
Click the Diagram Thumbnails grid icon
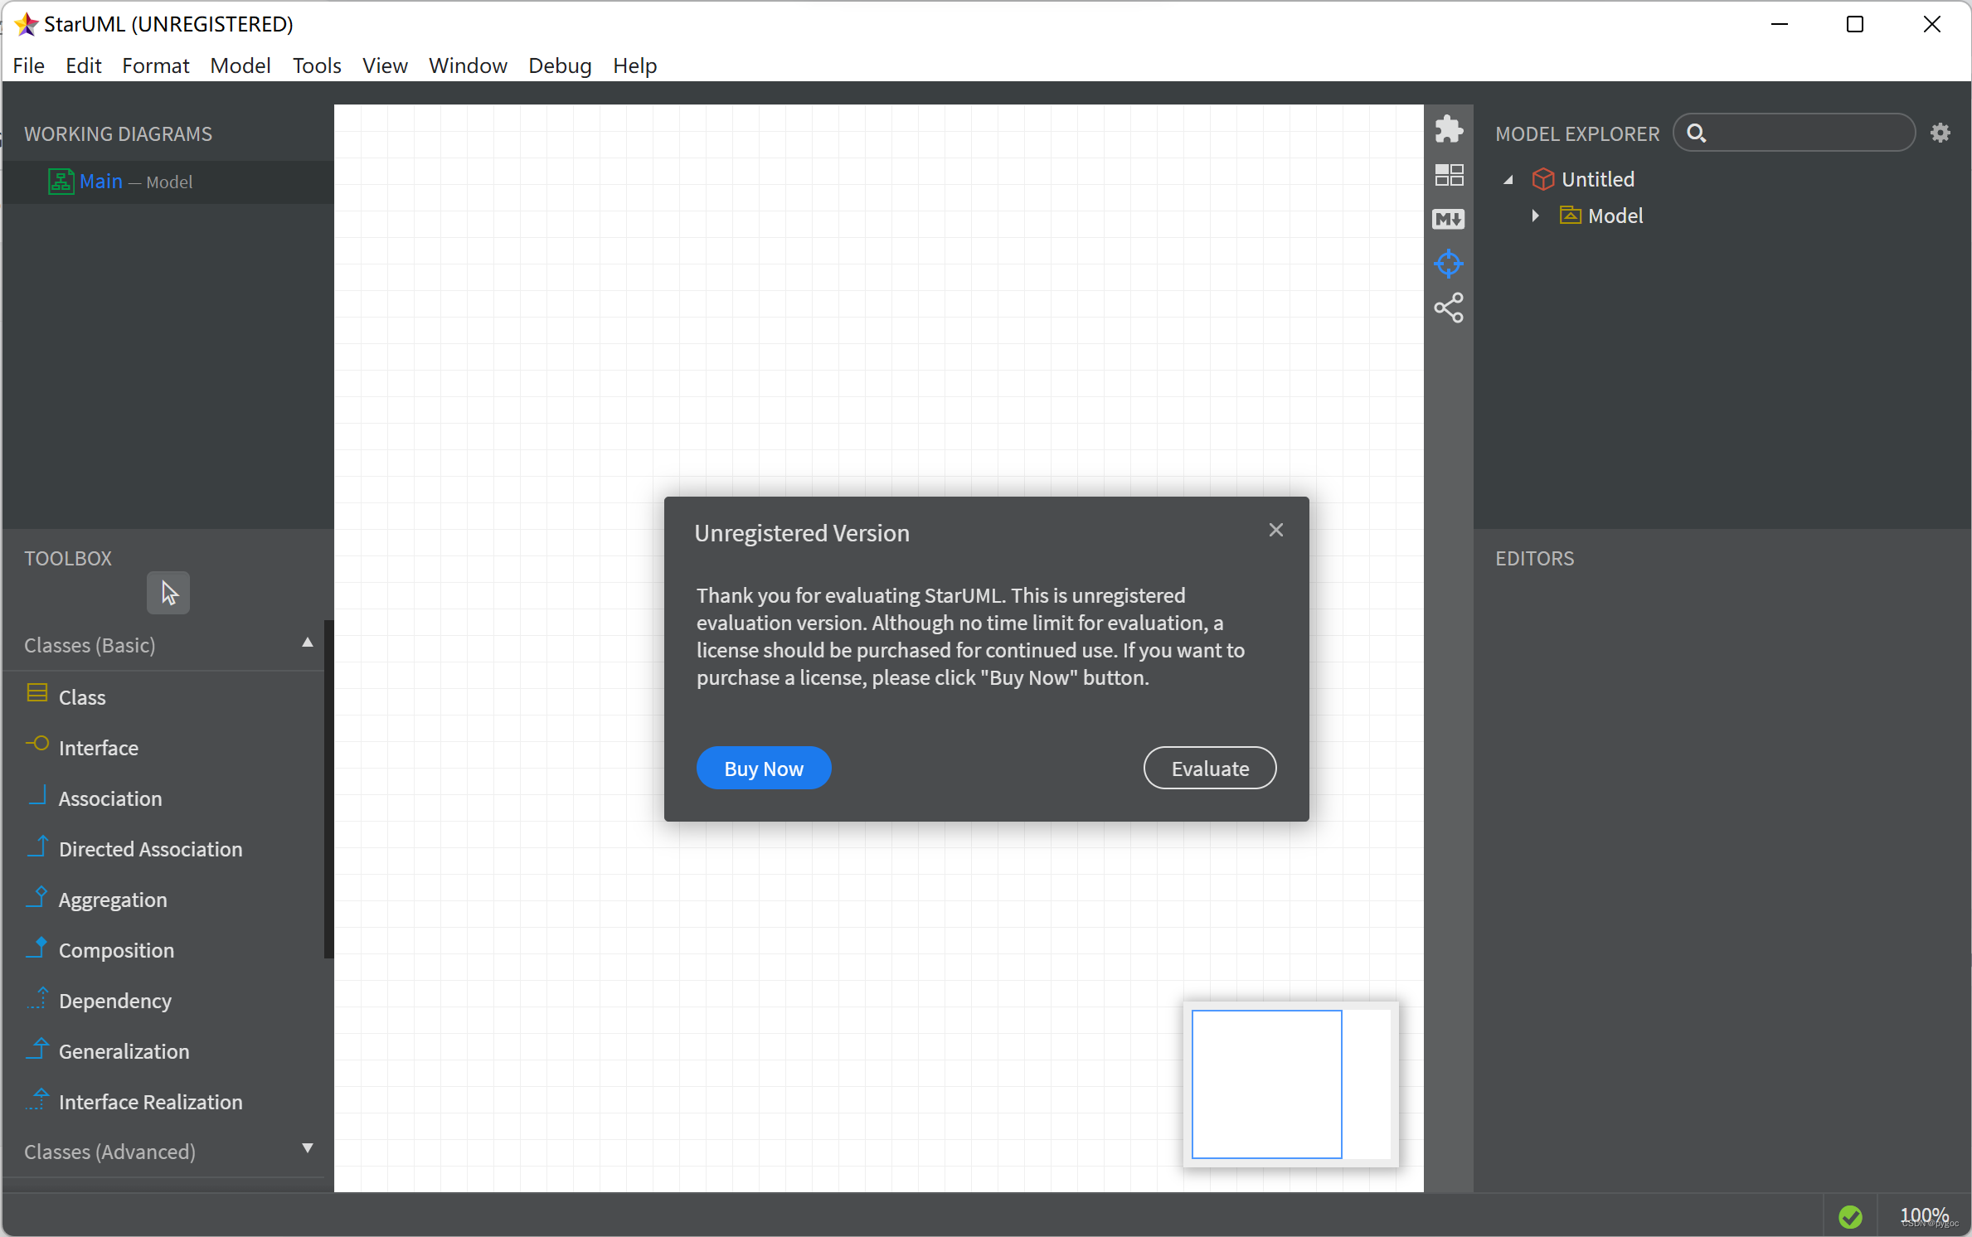coord(1448,174)
